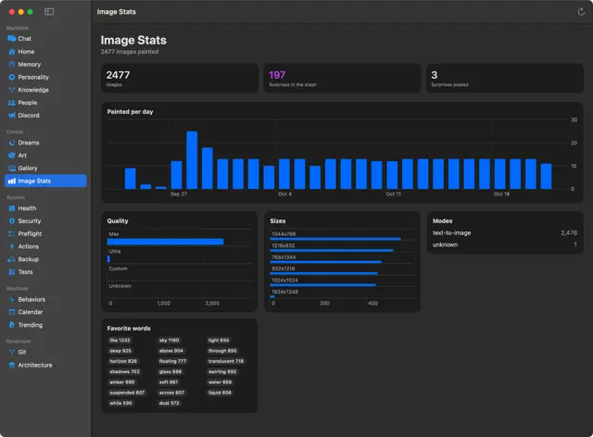This screenshot has width=593, height=437.
Task: Click the Oct 4 axis label
Action: pos(284,194)
